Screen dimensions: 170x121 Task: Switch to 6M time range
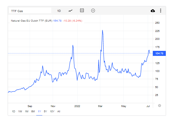33,111
